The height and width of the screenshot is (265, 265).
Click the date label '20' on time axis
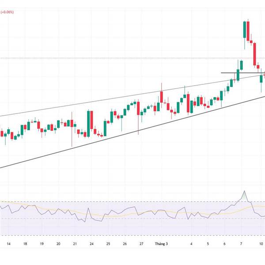click(x=58, y=244)
